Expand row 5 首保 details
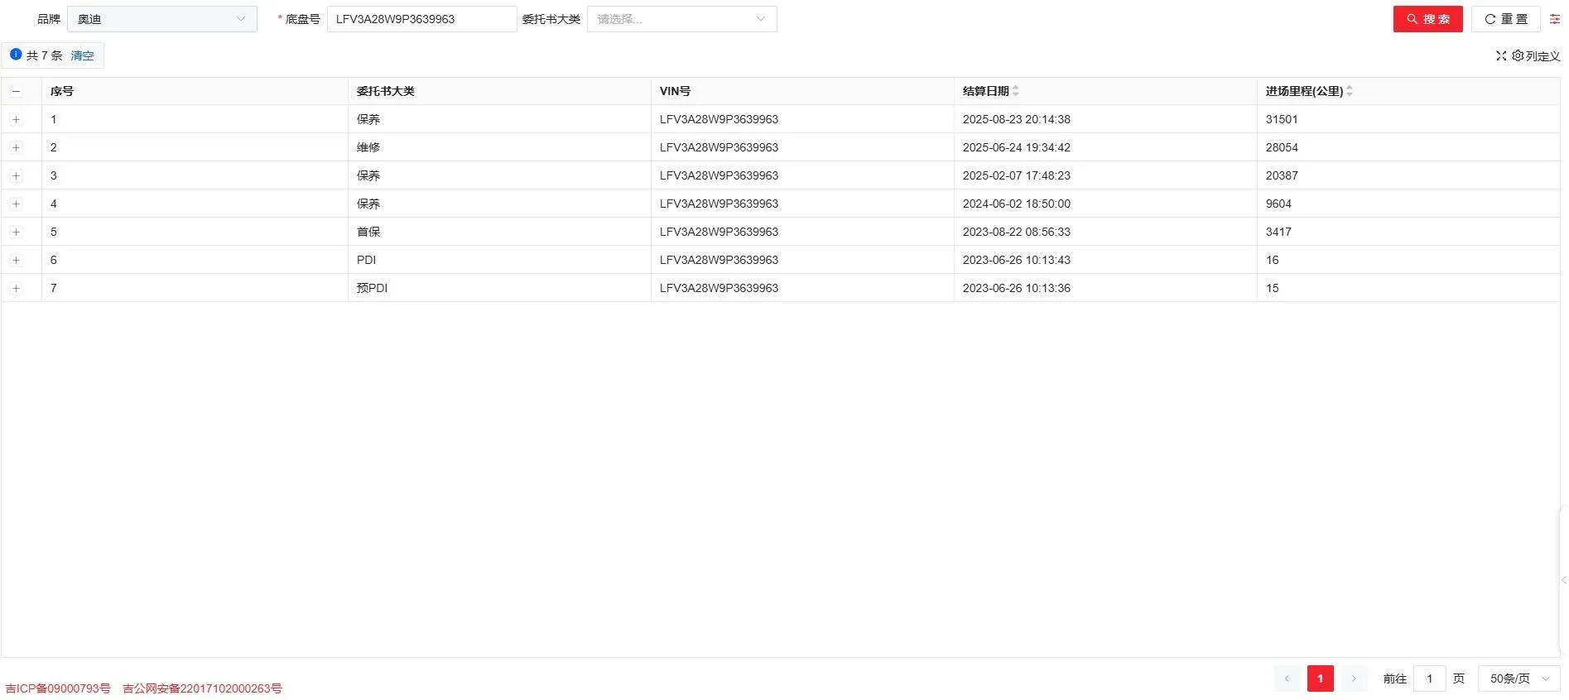The height and width of the screenshot is (700, 1569). (x=16, y=233)
